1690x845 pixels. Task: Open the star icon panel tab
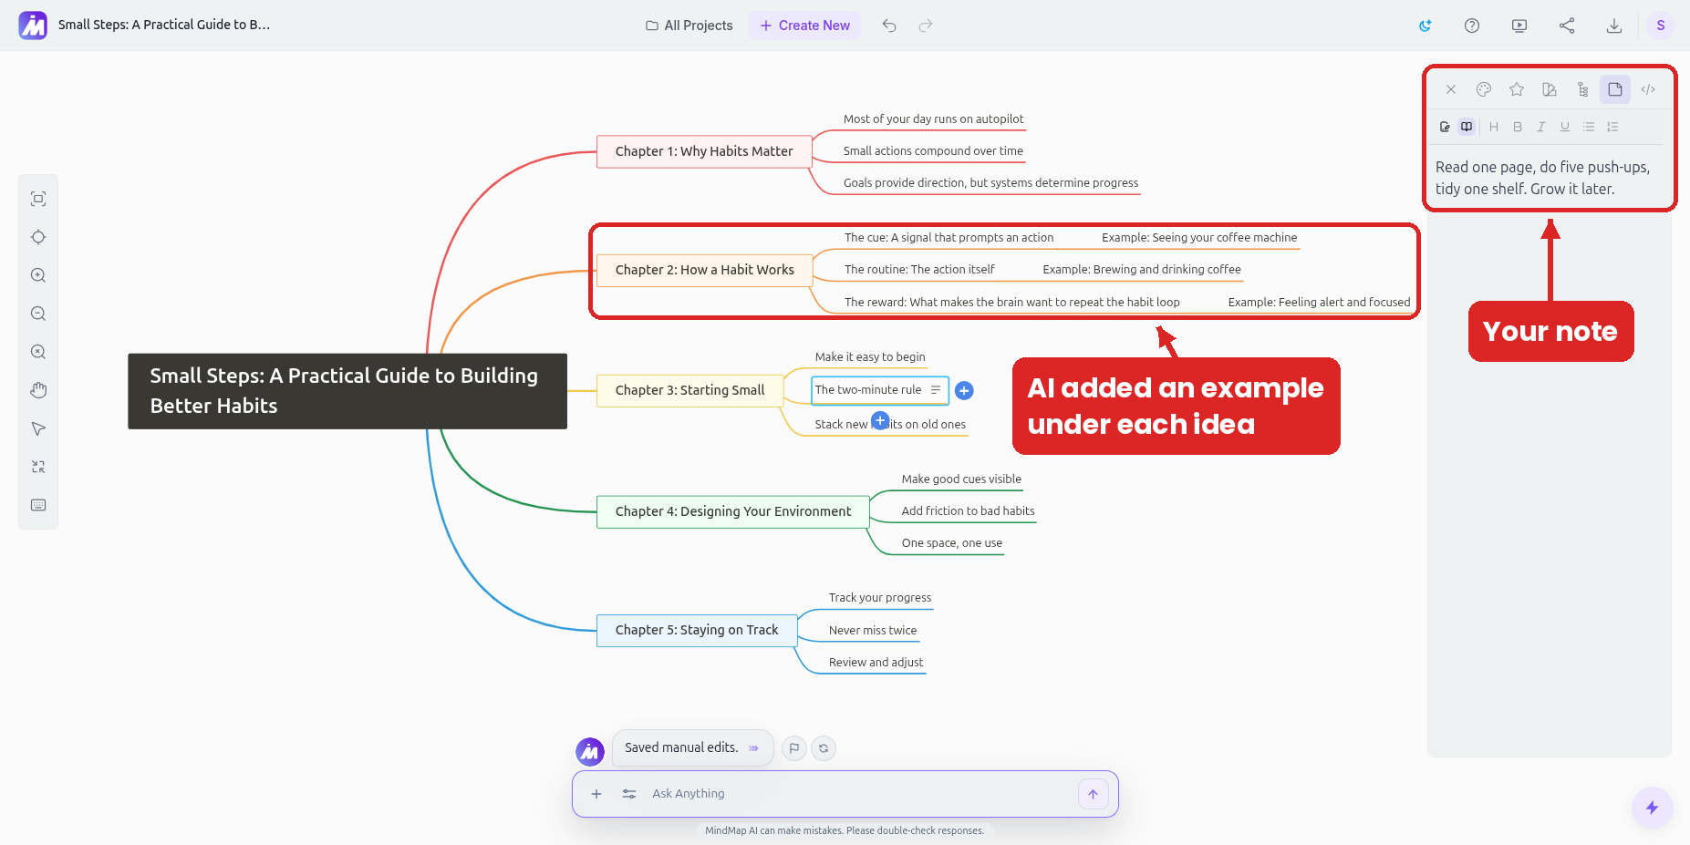[1517, 89]
